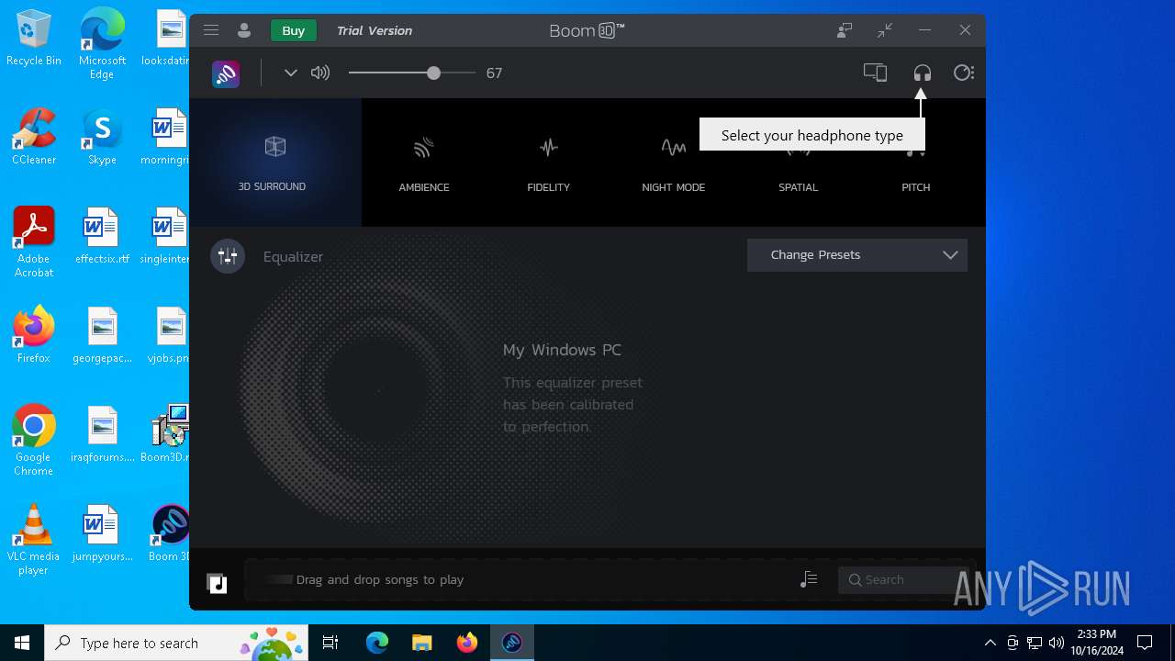This screenshot has width=1175, height=661.
Task: Enable the Ambience effect
Action: (x=424, y=162)
